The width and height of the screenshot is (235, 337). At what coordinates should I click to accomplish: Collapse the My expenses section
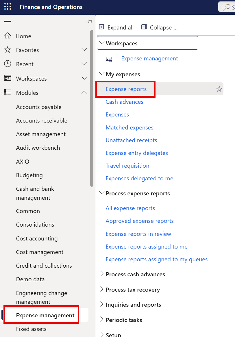click(102, 74)
